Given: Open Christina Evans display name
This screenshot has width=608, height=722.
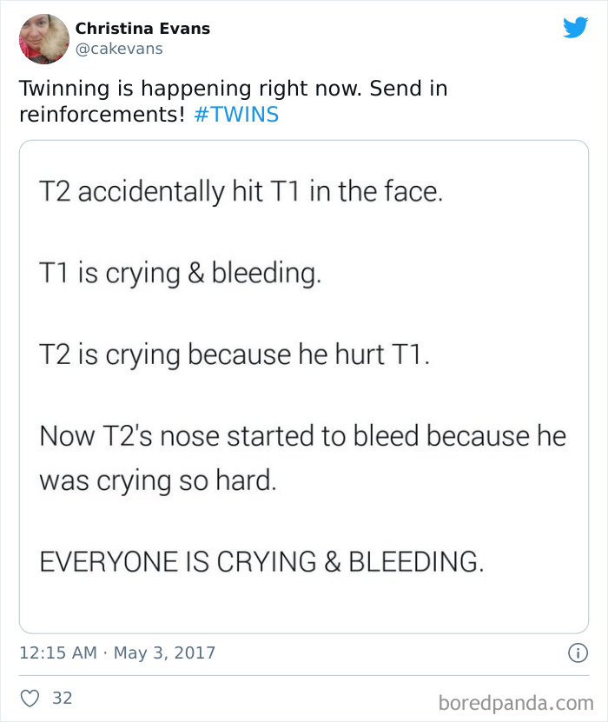Looking at the screenshot, I should point(142,29).
